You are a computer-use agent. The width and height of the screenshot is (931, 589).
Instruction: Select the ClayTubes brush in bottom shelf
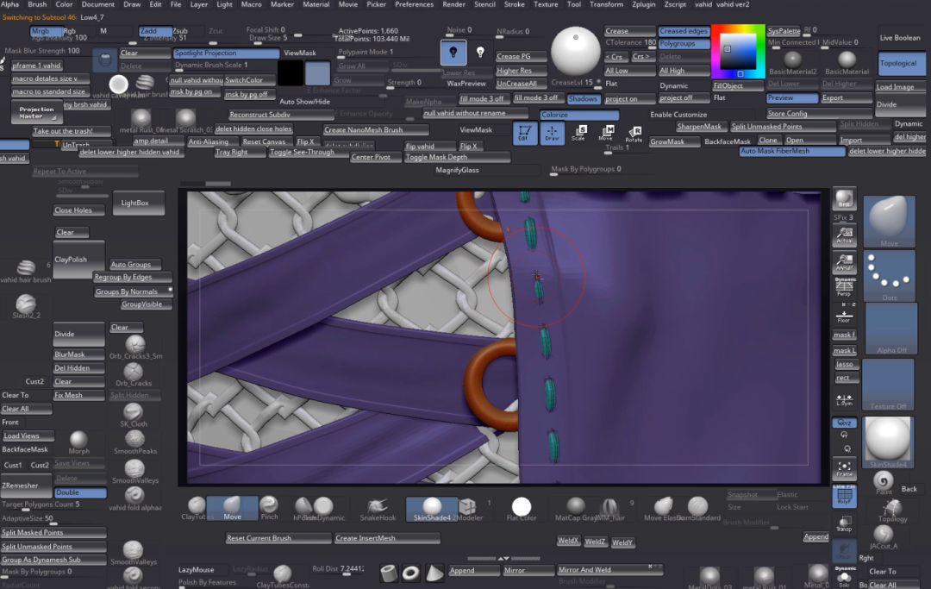click(194, 509)
